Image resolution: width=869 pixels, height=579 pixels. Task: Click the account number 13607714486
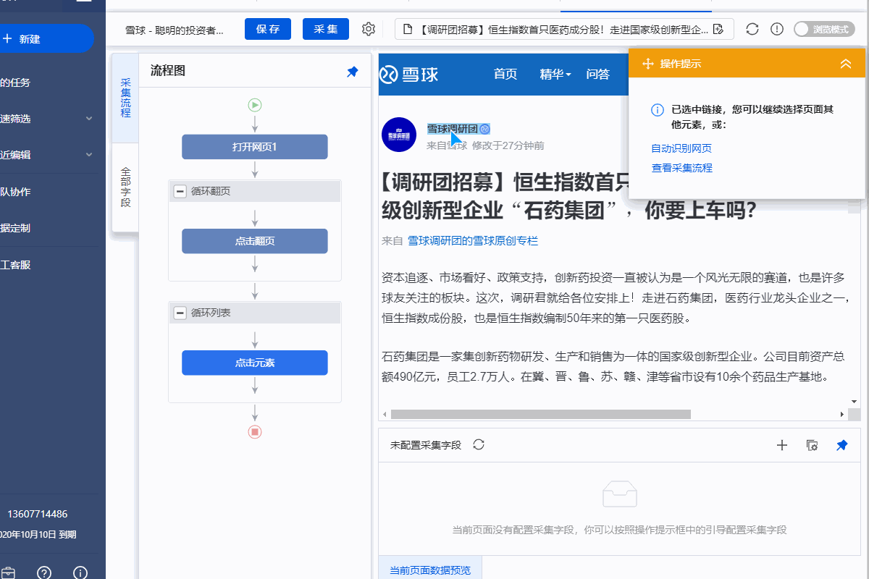pyautogui.click(x=38, y=514)
